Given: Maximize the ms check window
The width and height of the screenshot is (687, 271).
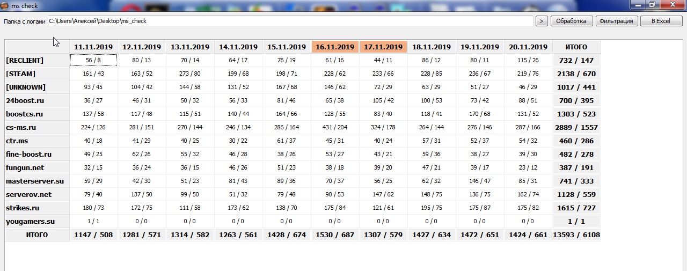Looking at the screenshot, I should click(652, 4).
